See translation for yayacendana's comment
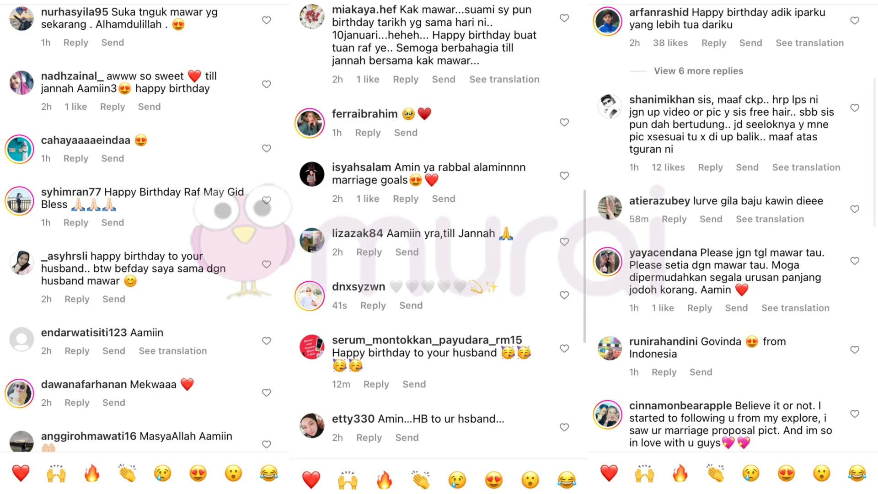This screenshot has height=494, width=878. pyautogui.click(x=795, y=308)
